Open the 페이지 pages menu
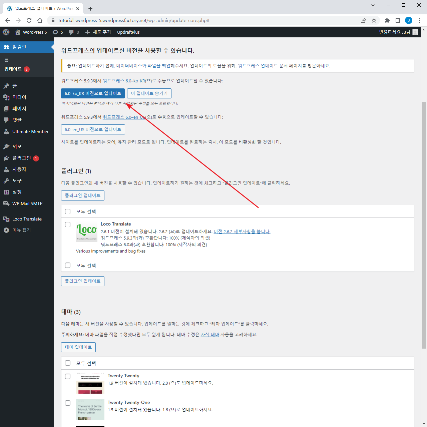427x427 pixels. pyautogui.click(x=27, y=108)
